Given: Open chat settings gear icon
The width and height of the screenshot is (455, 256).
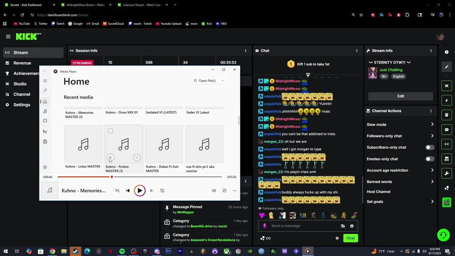Looking at the screenshot, I should 337,238.
